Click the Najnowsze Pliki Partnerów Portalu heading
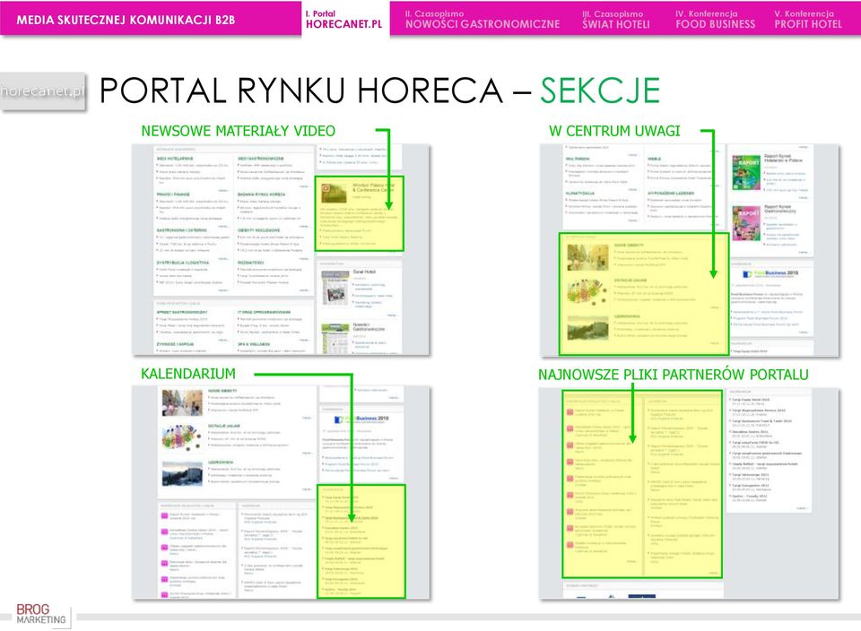 pos(674,375)
